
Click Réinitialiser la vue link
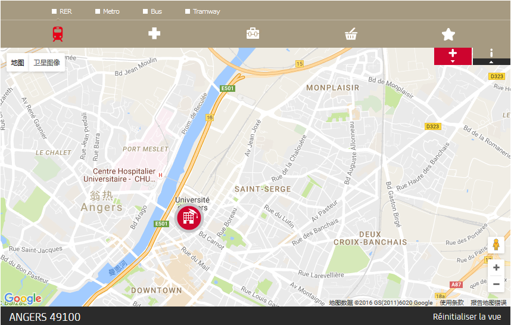(x=467, y=317)
